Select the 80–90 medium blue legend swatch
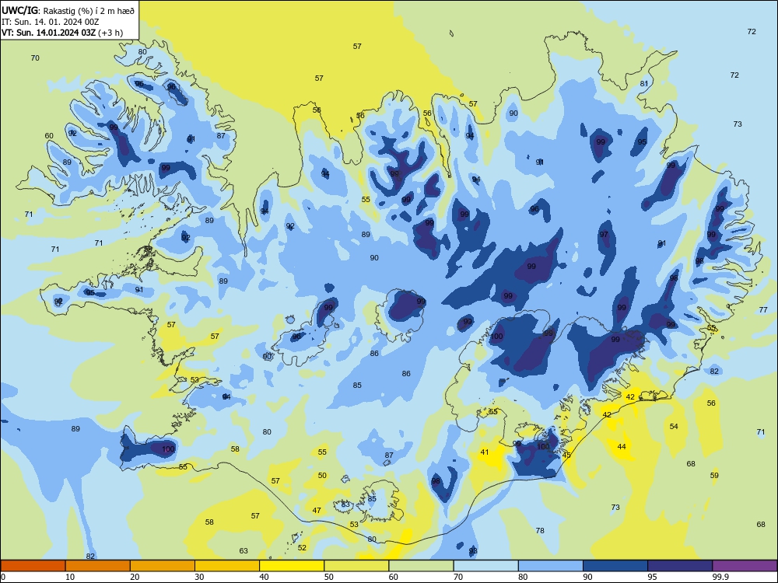 551,566
